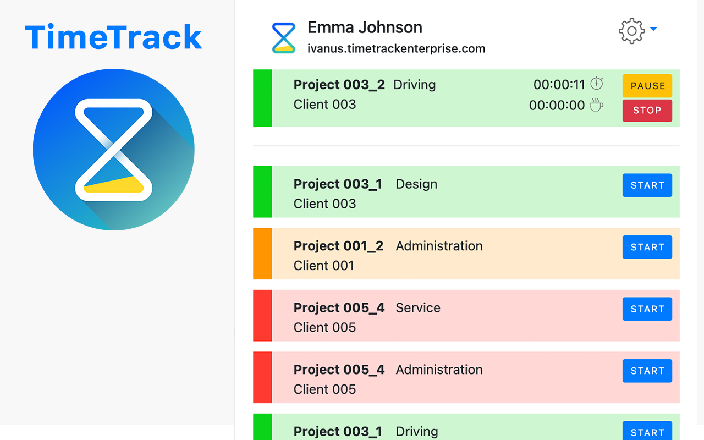Click the red status bar on Project 005_4 Service

pos(262,315)
